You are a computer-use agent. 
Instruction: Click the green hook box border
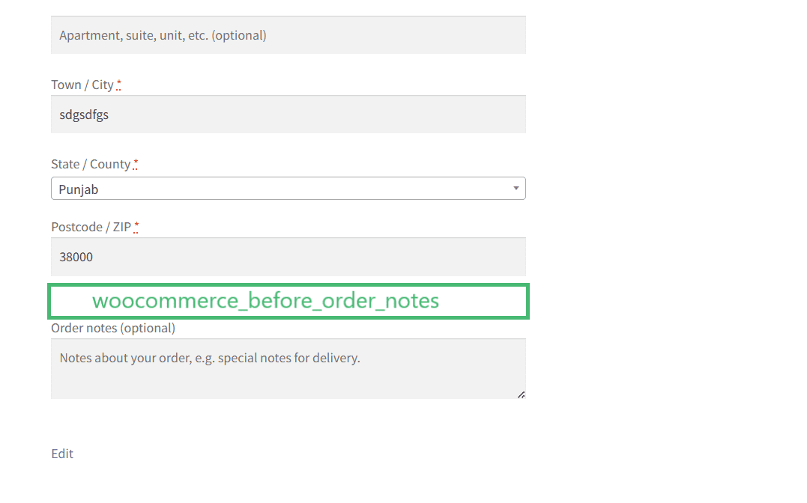(288, 285)
